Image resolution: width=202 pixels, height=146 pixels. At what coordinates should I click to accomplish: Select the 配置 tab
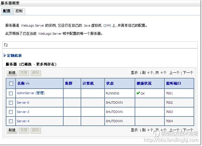point(7,11)
